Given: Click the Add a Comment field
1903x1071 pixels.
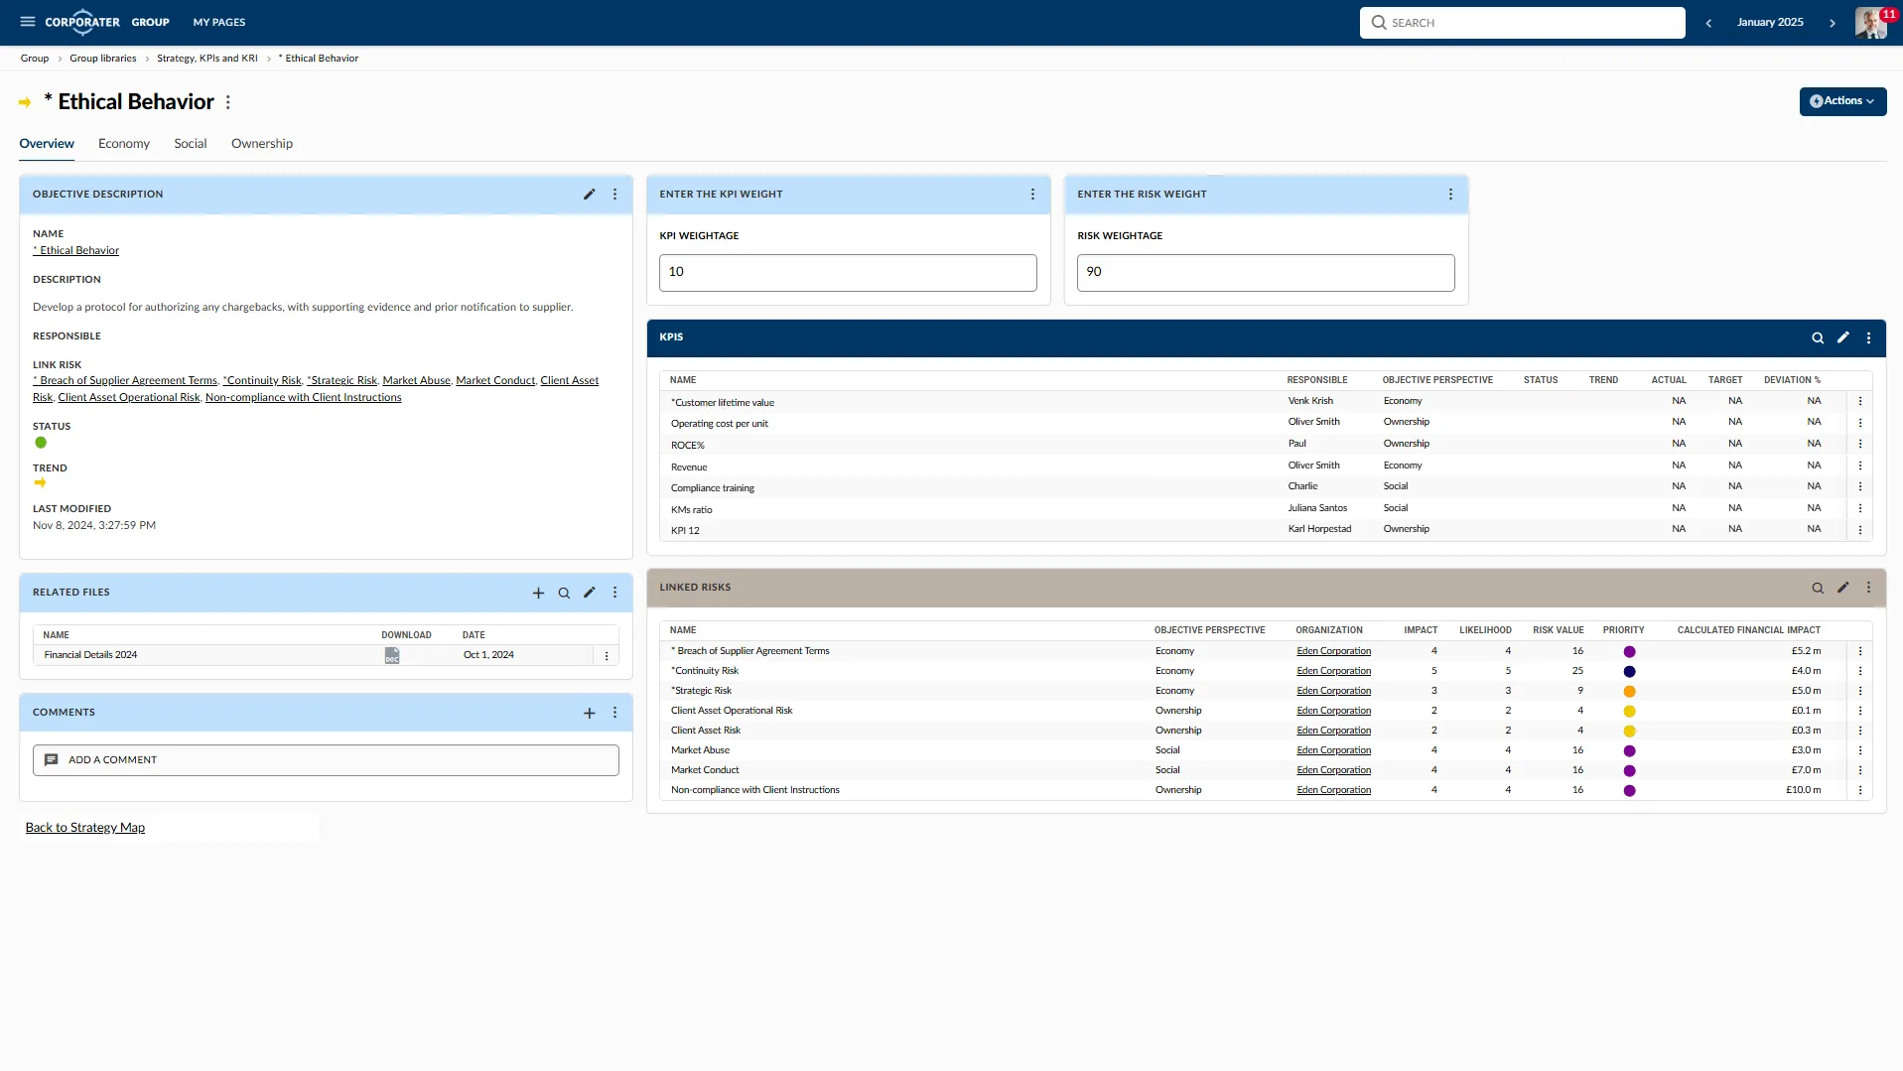Looking at the screenshot, I should (x=326, y=760).
